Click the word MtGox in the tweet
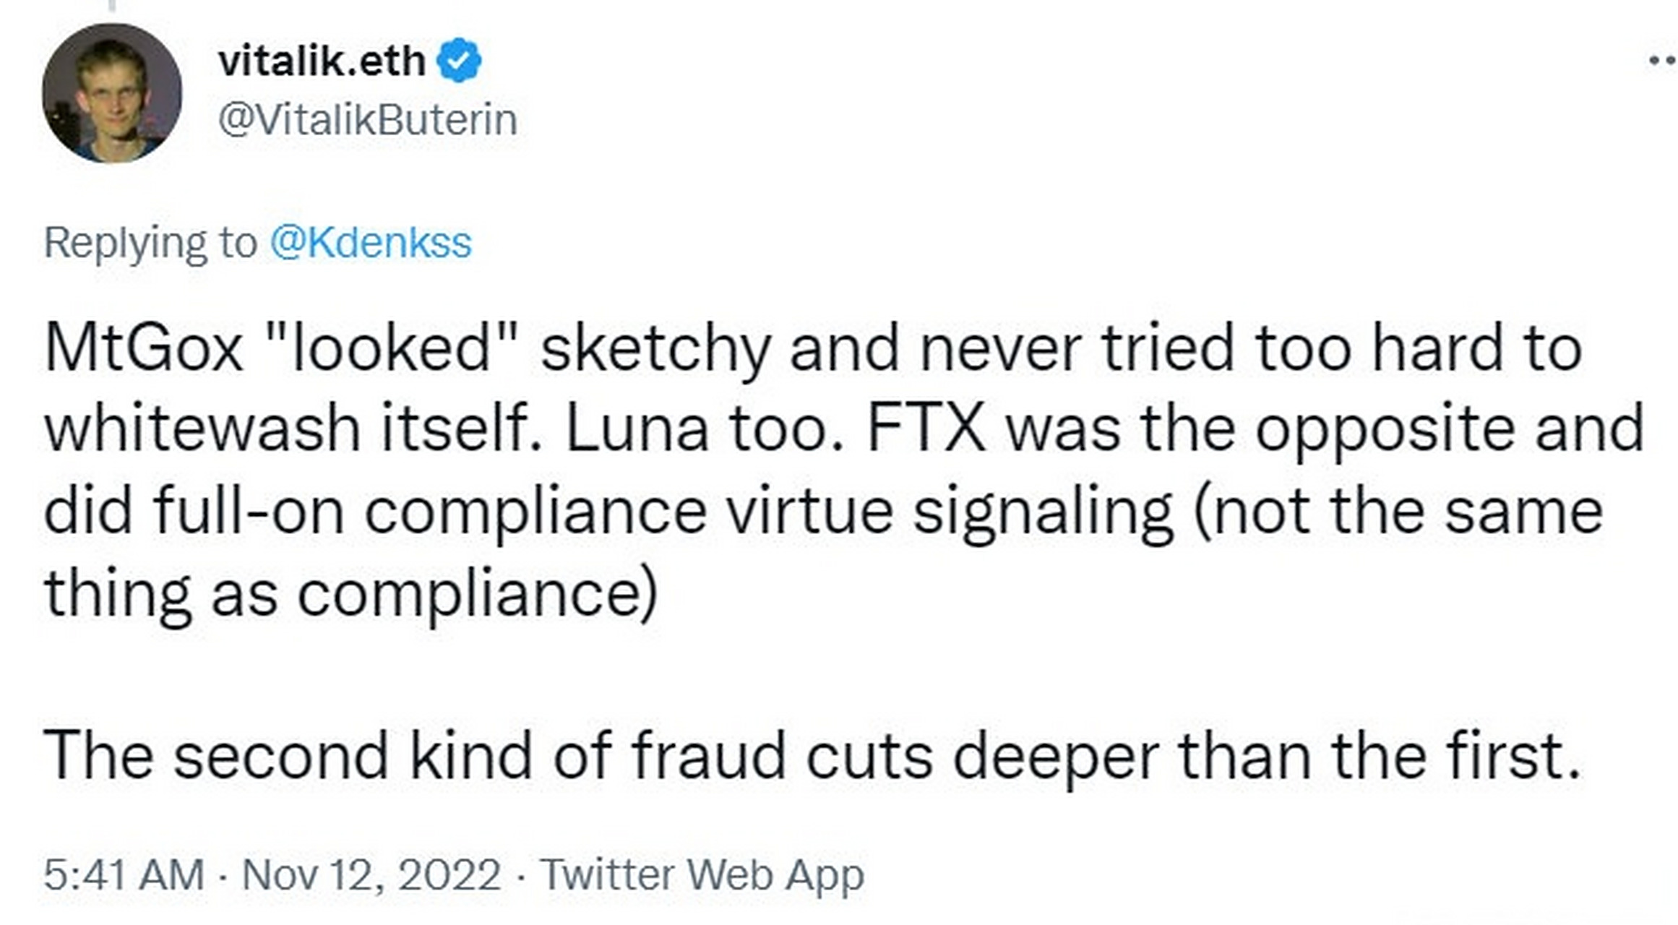This screenshot has width=1678, height=925. [x=143, y=349]
